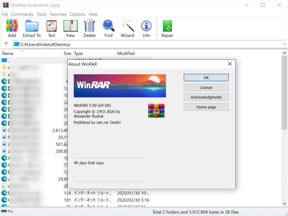Image resolution: width=288 pixels, height=216 pixels.
Task: Sort by Name column header
Action: click(x=22, y=53)
